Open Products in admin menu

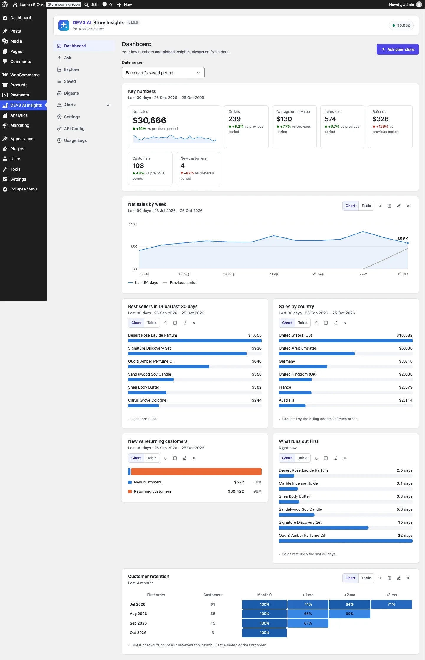click(x=23, y=85)
